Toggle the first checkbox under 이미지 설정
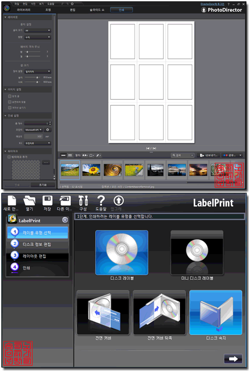249x371 pixels. pos(10,96)
